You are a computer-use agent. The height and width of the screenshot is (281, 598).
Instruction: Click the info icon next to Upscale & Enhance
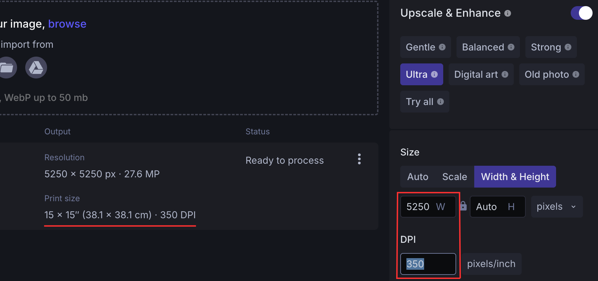point(508,13)
